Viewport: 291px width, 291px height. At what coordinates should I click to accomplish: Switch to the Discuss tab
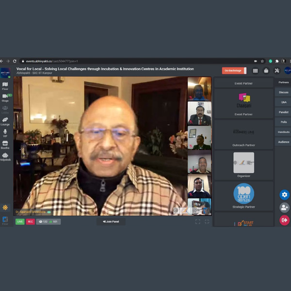click(283, 92)
